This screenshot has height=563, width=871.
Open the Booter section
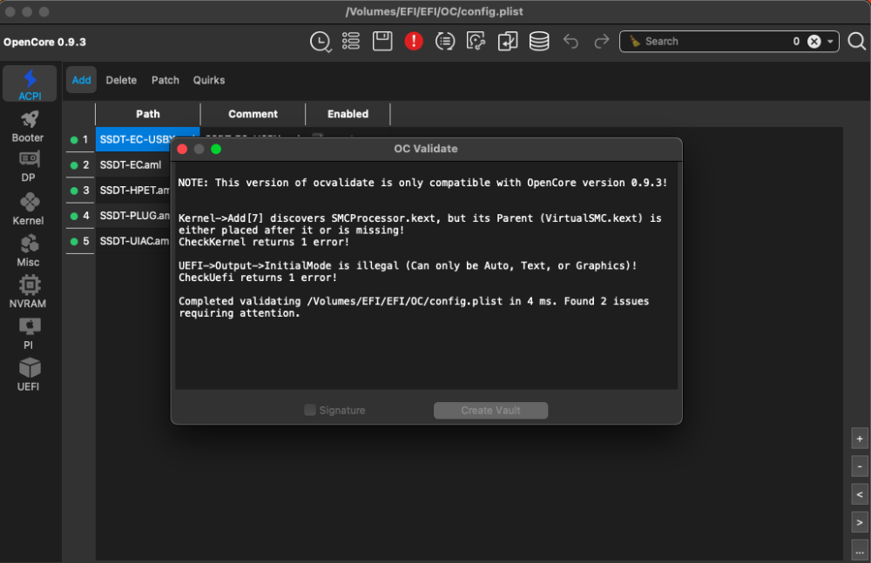click(28, 127)
